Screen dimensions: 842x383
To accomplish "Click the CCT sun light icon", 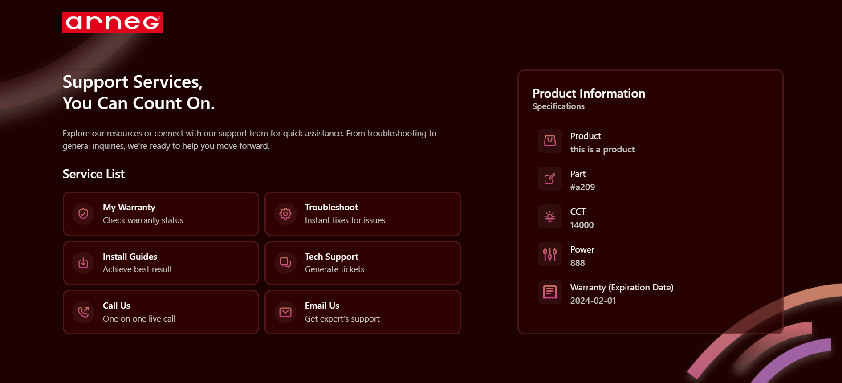I will click(x=550, y=216).
